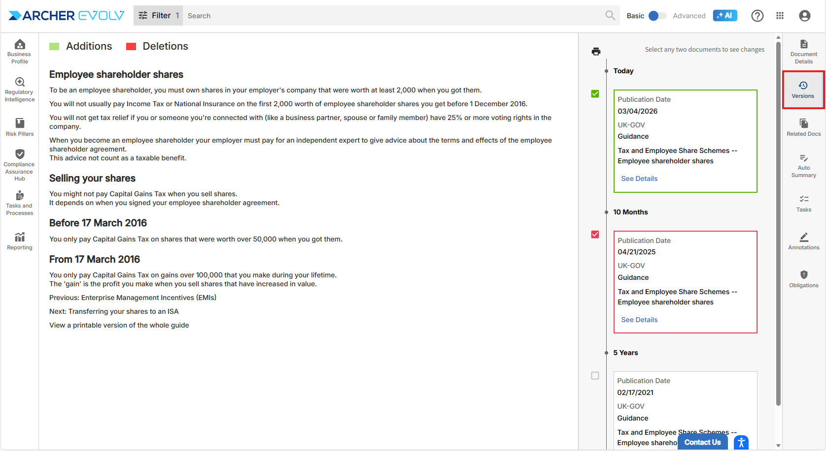Screen dimensions: 826x451
Task: Open the Business Profile sidebar icon
Action: point(20,51)
